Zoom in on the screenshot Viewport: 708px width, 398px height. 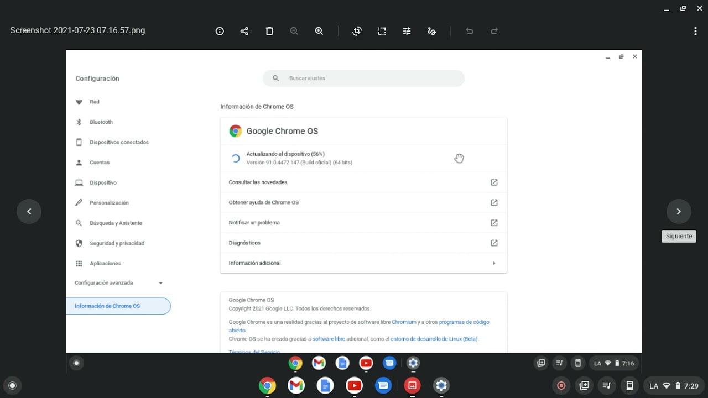click(x=319, y=31)
